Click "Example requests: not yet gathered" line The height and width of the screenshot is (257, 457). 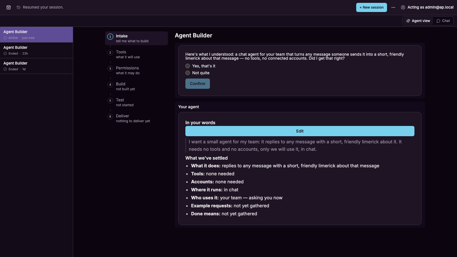tap(230, 206)
